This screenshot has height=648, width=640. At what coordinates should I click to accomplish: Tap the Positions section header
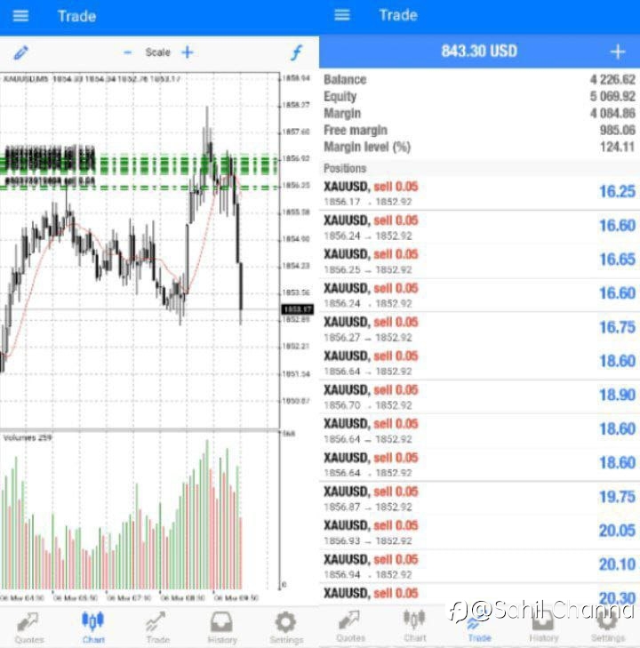coord(480,168)
